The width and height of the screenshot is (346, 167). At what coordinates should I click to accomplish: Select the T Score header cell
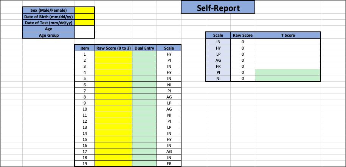[288, 35]
